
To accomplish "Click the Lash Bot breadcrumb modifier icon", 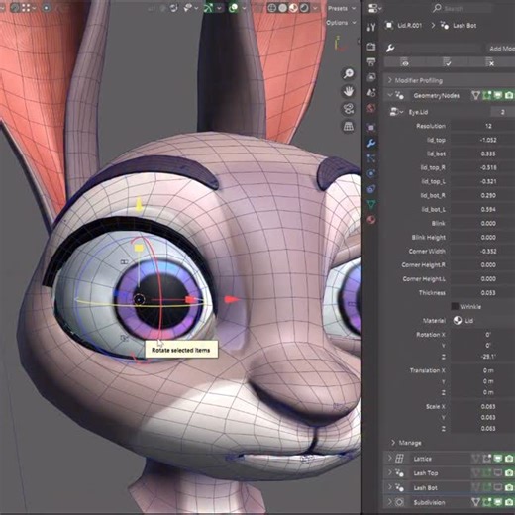I will coord(445,26).
